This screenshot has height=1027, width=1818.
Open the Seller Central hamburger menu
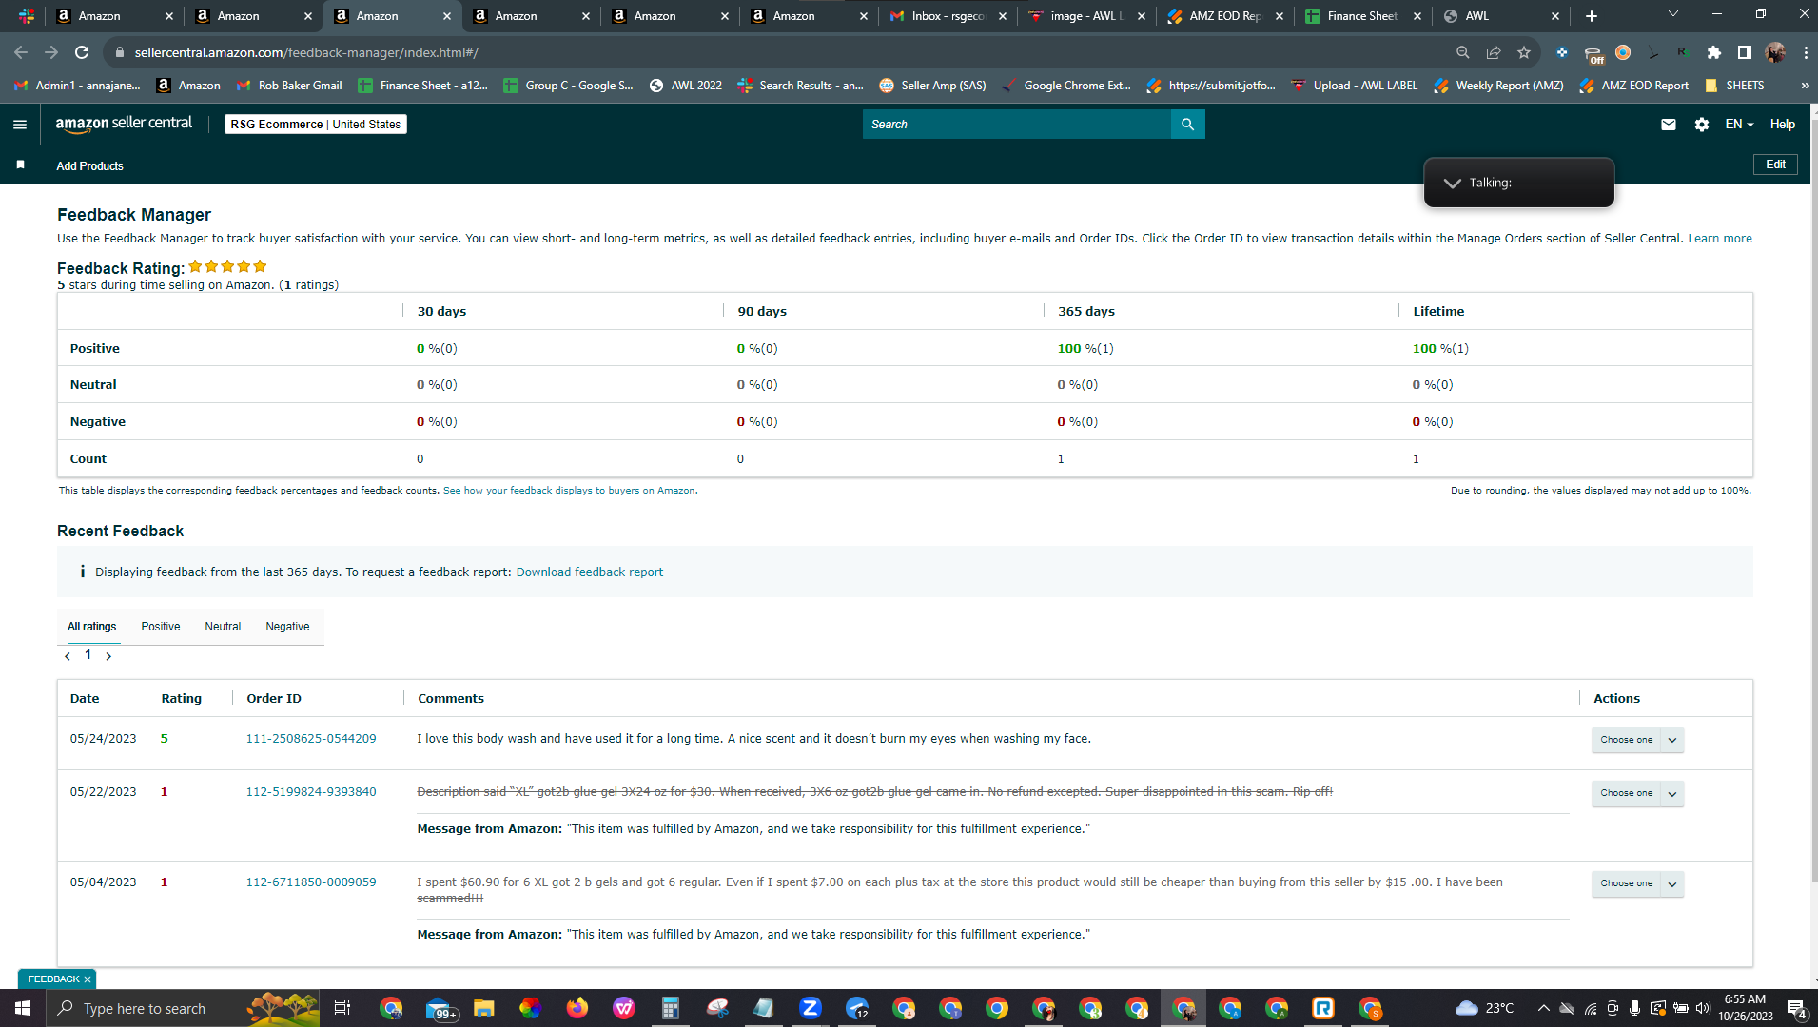point(20,125)
